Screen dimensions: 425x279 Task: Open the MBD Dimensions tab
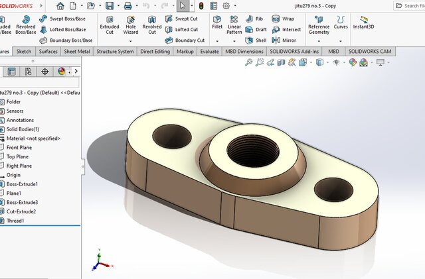coord(244,52)
